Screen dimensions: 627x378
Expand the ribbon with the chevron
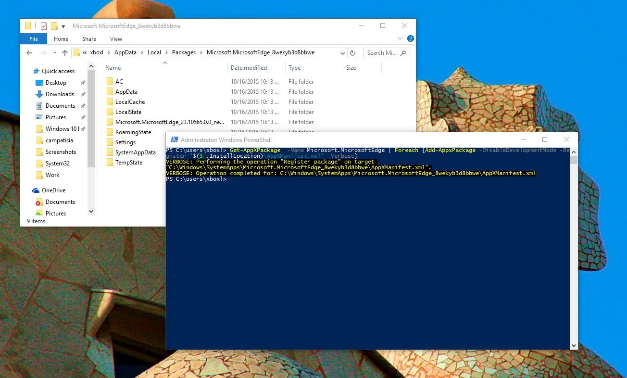(400, 38)
